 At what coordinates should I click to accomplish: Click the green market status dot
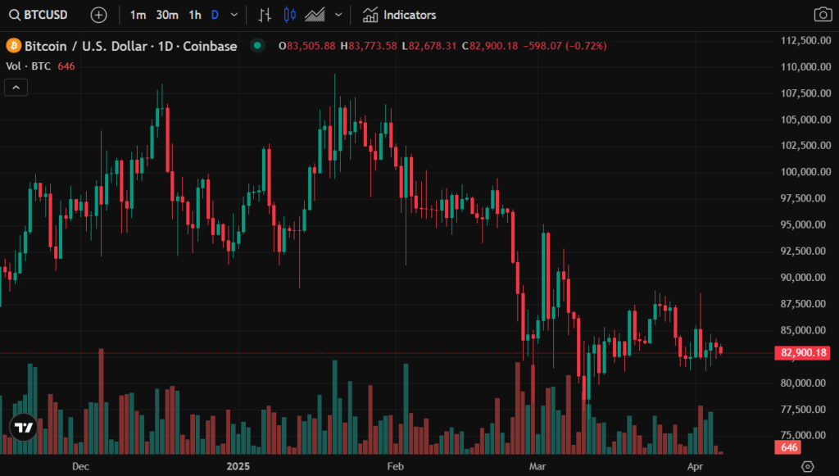[258, 46]
